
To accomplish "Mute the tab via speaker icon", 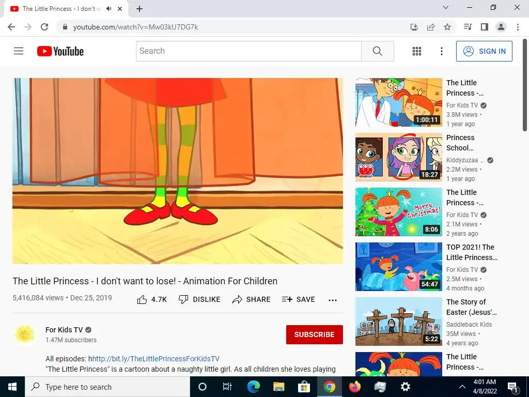I will [108, 9].
